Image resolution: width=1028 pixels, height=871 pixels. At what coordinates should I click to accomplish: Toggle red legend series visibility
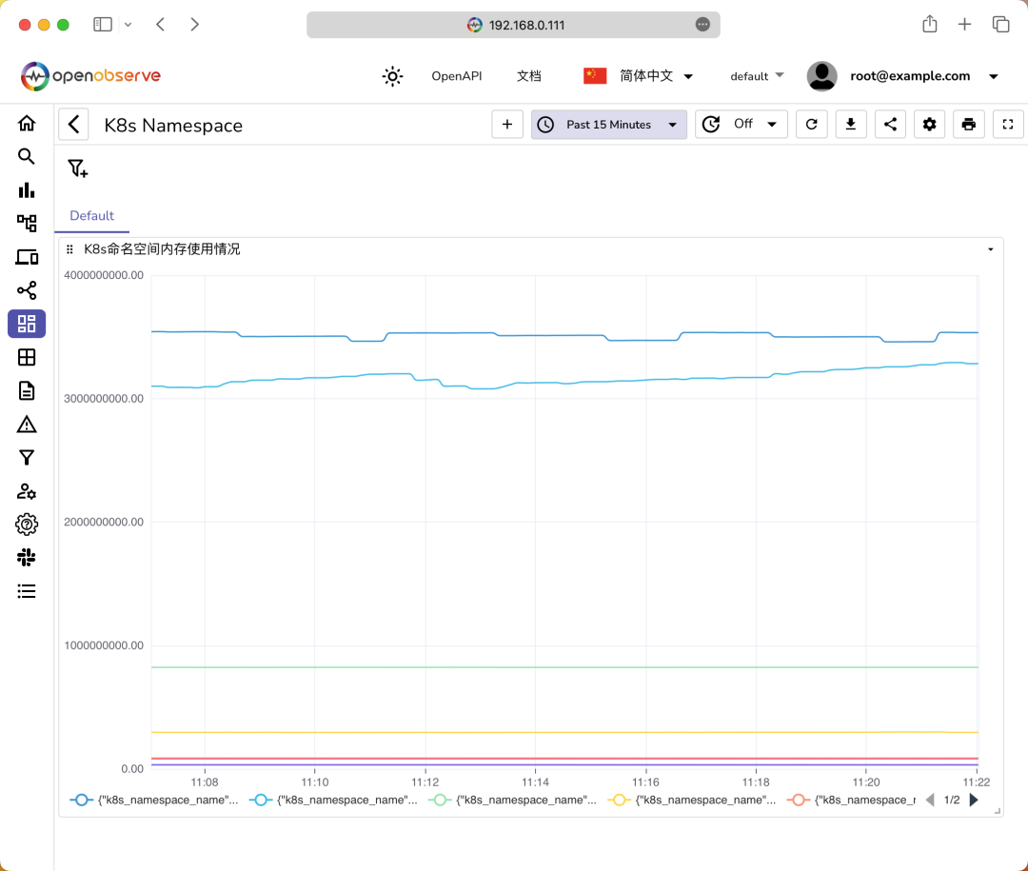[x=851, y=801]
